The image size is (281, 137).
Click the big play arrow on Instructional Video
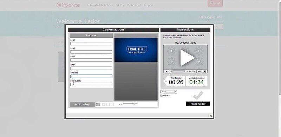tap(187, 58)
